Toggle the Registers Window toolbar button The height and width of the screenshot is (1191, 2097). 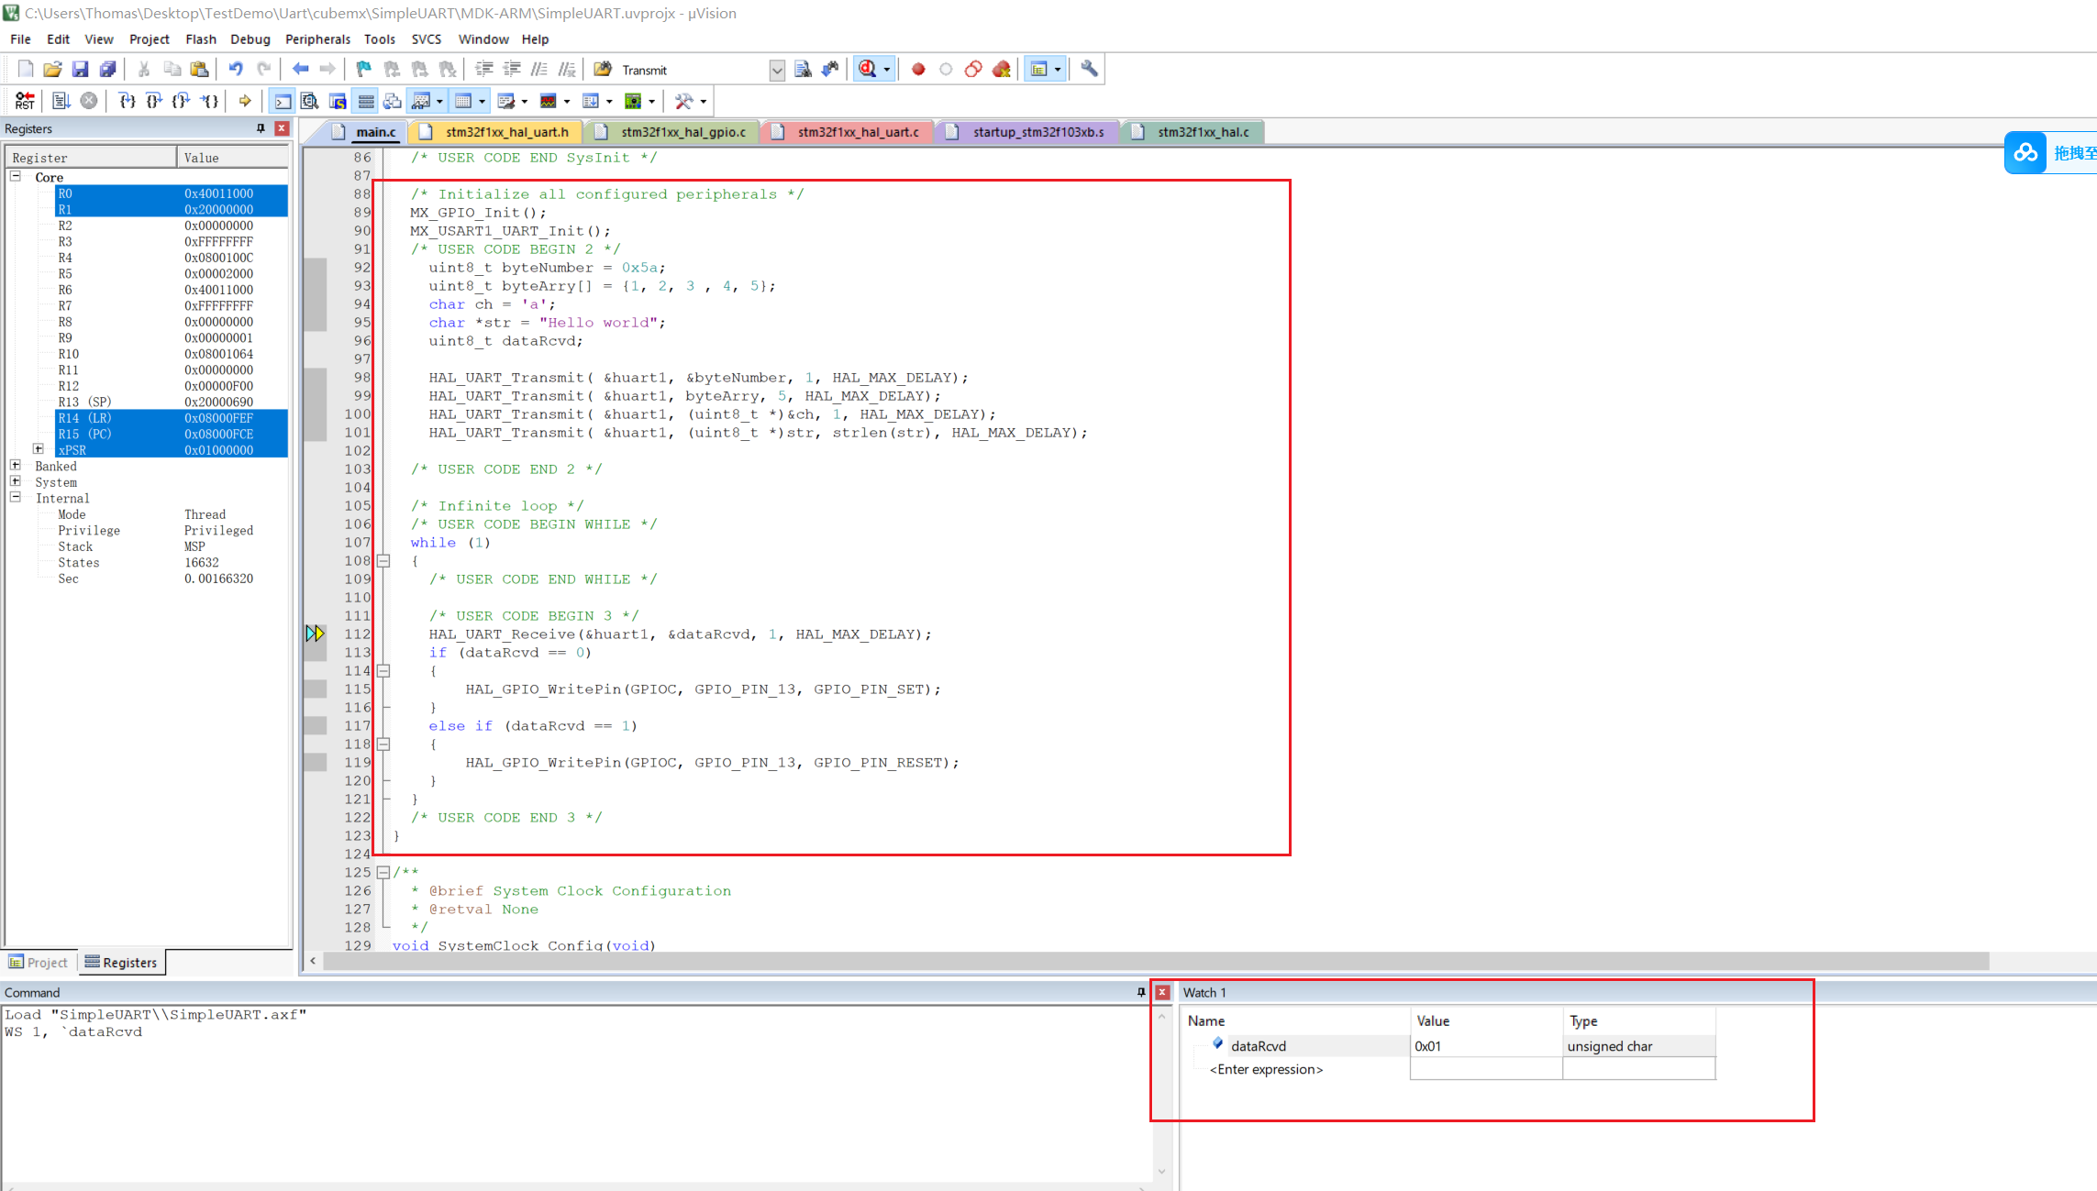[366, 101]
